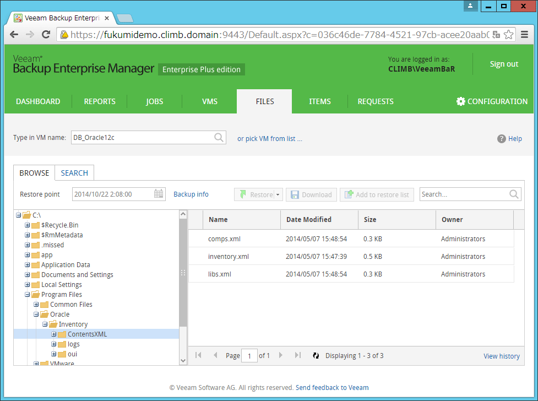Bookmark this page with the star icon

click(x=509, y=34)
